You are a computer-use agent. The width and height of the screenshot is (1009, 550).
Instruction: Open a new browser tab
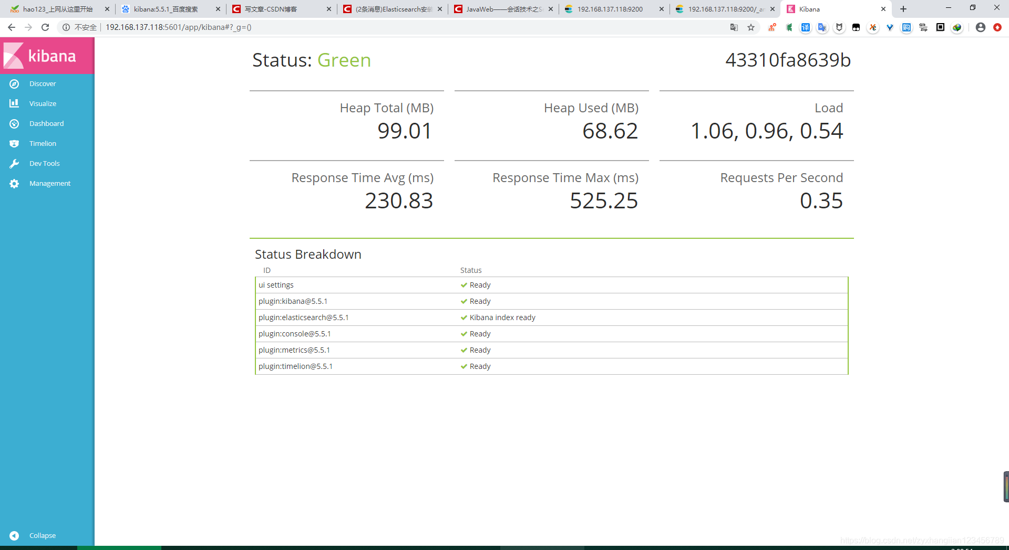903,9
